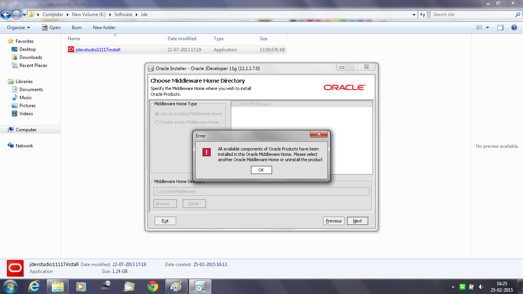Click the Explorer Back button

point(6,15)
